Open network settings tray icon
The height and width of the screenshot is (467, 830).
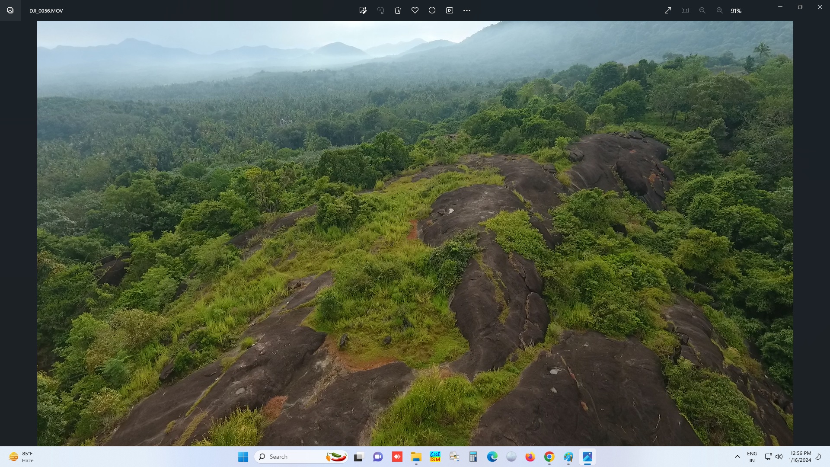point(768,457)
